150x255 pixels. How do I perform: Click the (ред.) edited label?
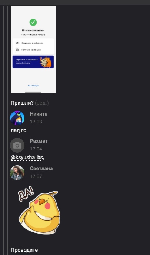point(42,103)
